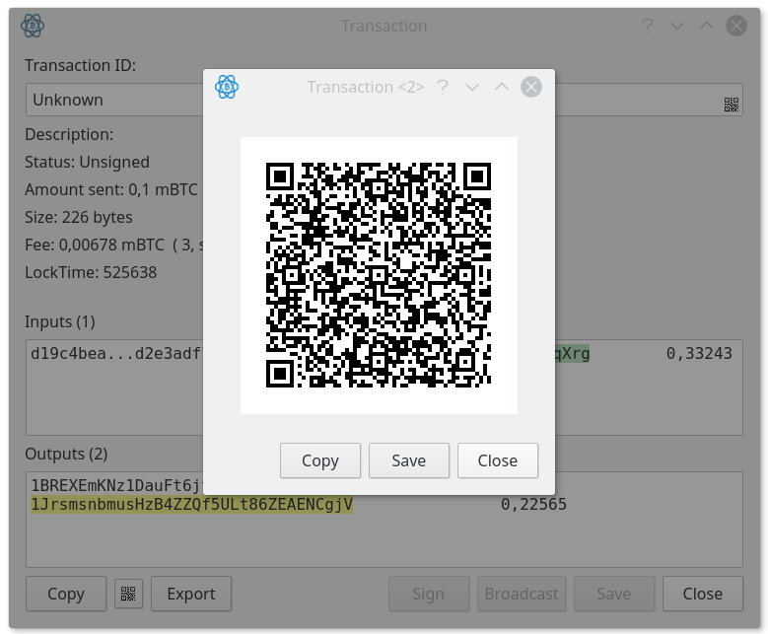Maximize the Transaction <2> dialog with the up chevron

(x=502, y=87)
